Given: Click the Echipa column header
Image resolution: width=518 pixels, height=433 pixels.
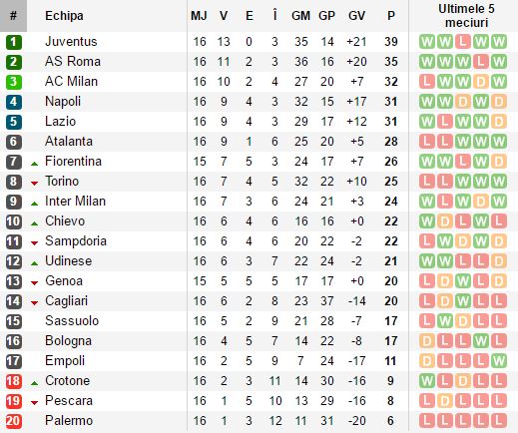Looking at the screenshot, I should coord(64,16).
